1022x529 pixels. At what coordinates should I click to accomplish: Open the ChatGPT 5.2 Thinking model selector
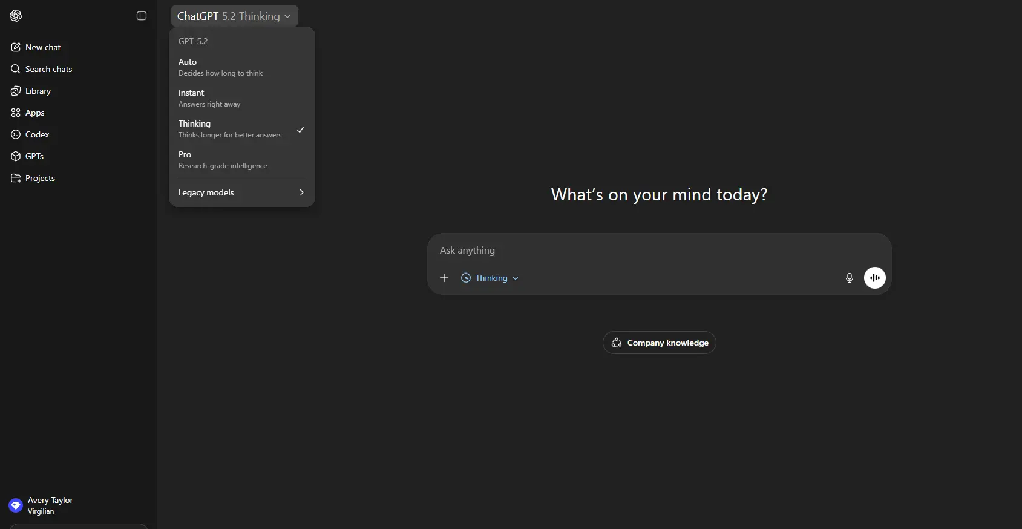point(234,16)
